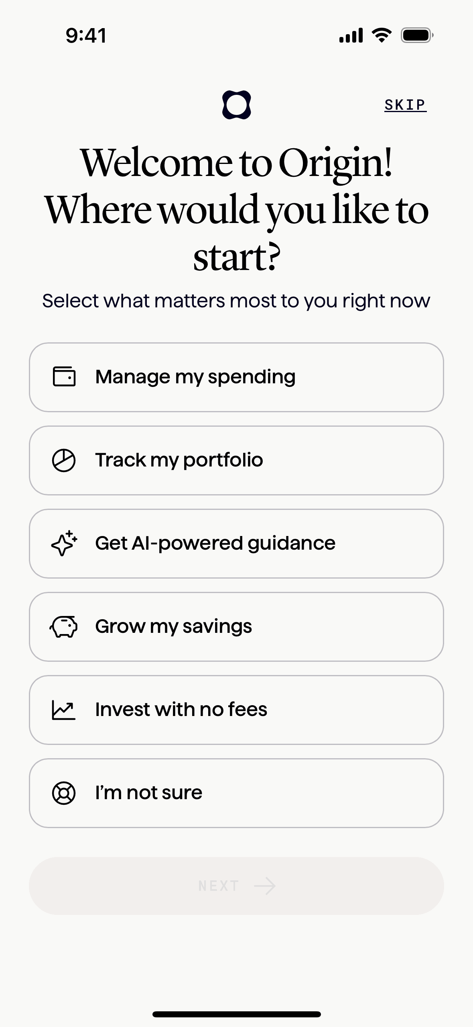Tap the 9:41 clock in status bar

pos(86,35)
